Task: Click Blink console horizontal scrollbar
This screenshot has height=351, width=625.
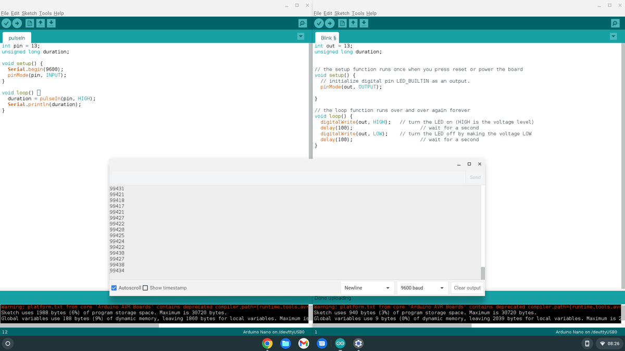Action: (392, 326)
